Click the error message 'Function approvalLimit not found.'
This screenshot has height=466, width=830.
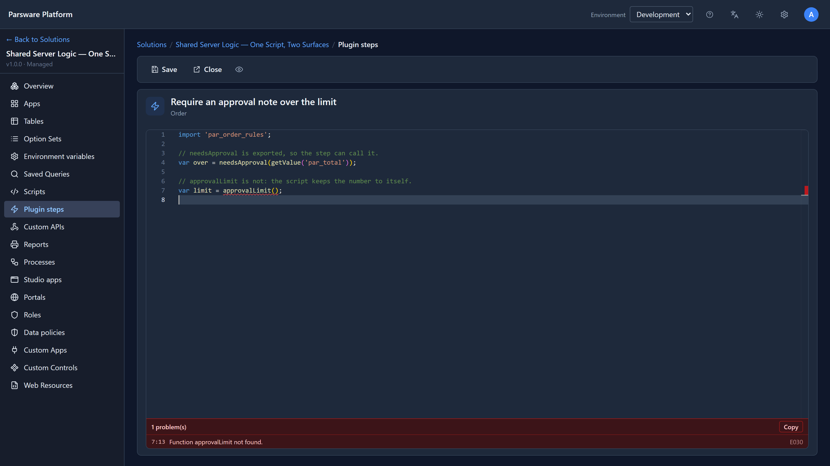coord(216,442)
